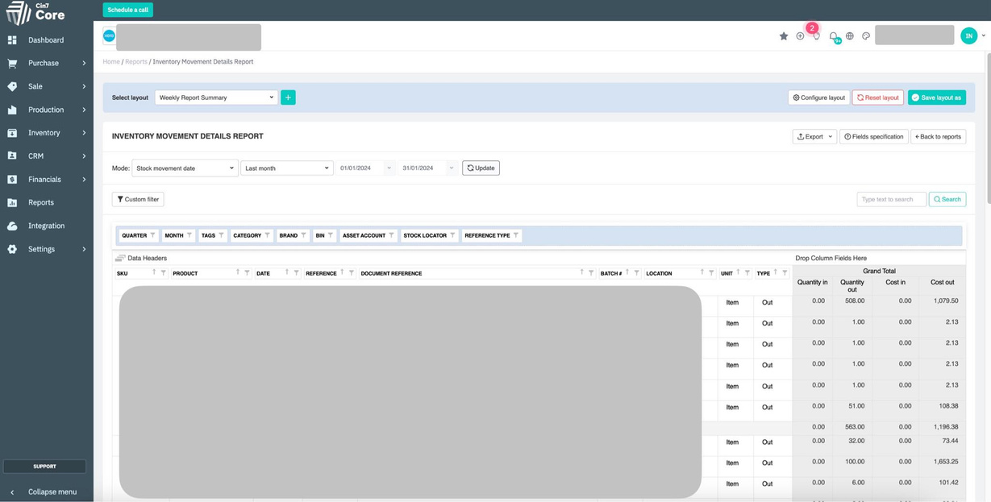The width and height of the screenshot is (991, 502).
Task: Click sort arrow on SKU column
Action: (154, 273)
